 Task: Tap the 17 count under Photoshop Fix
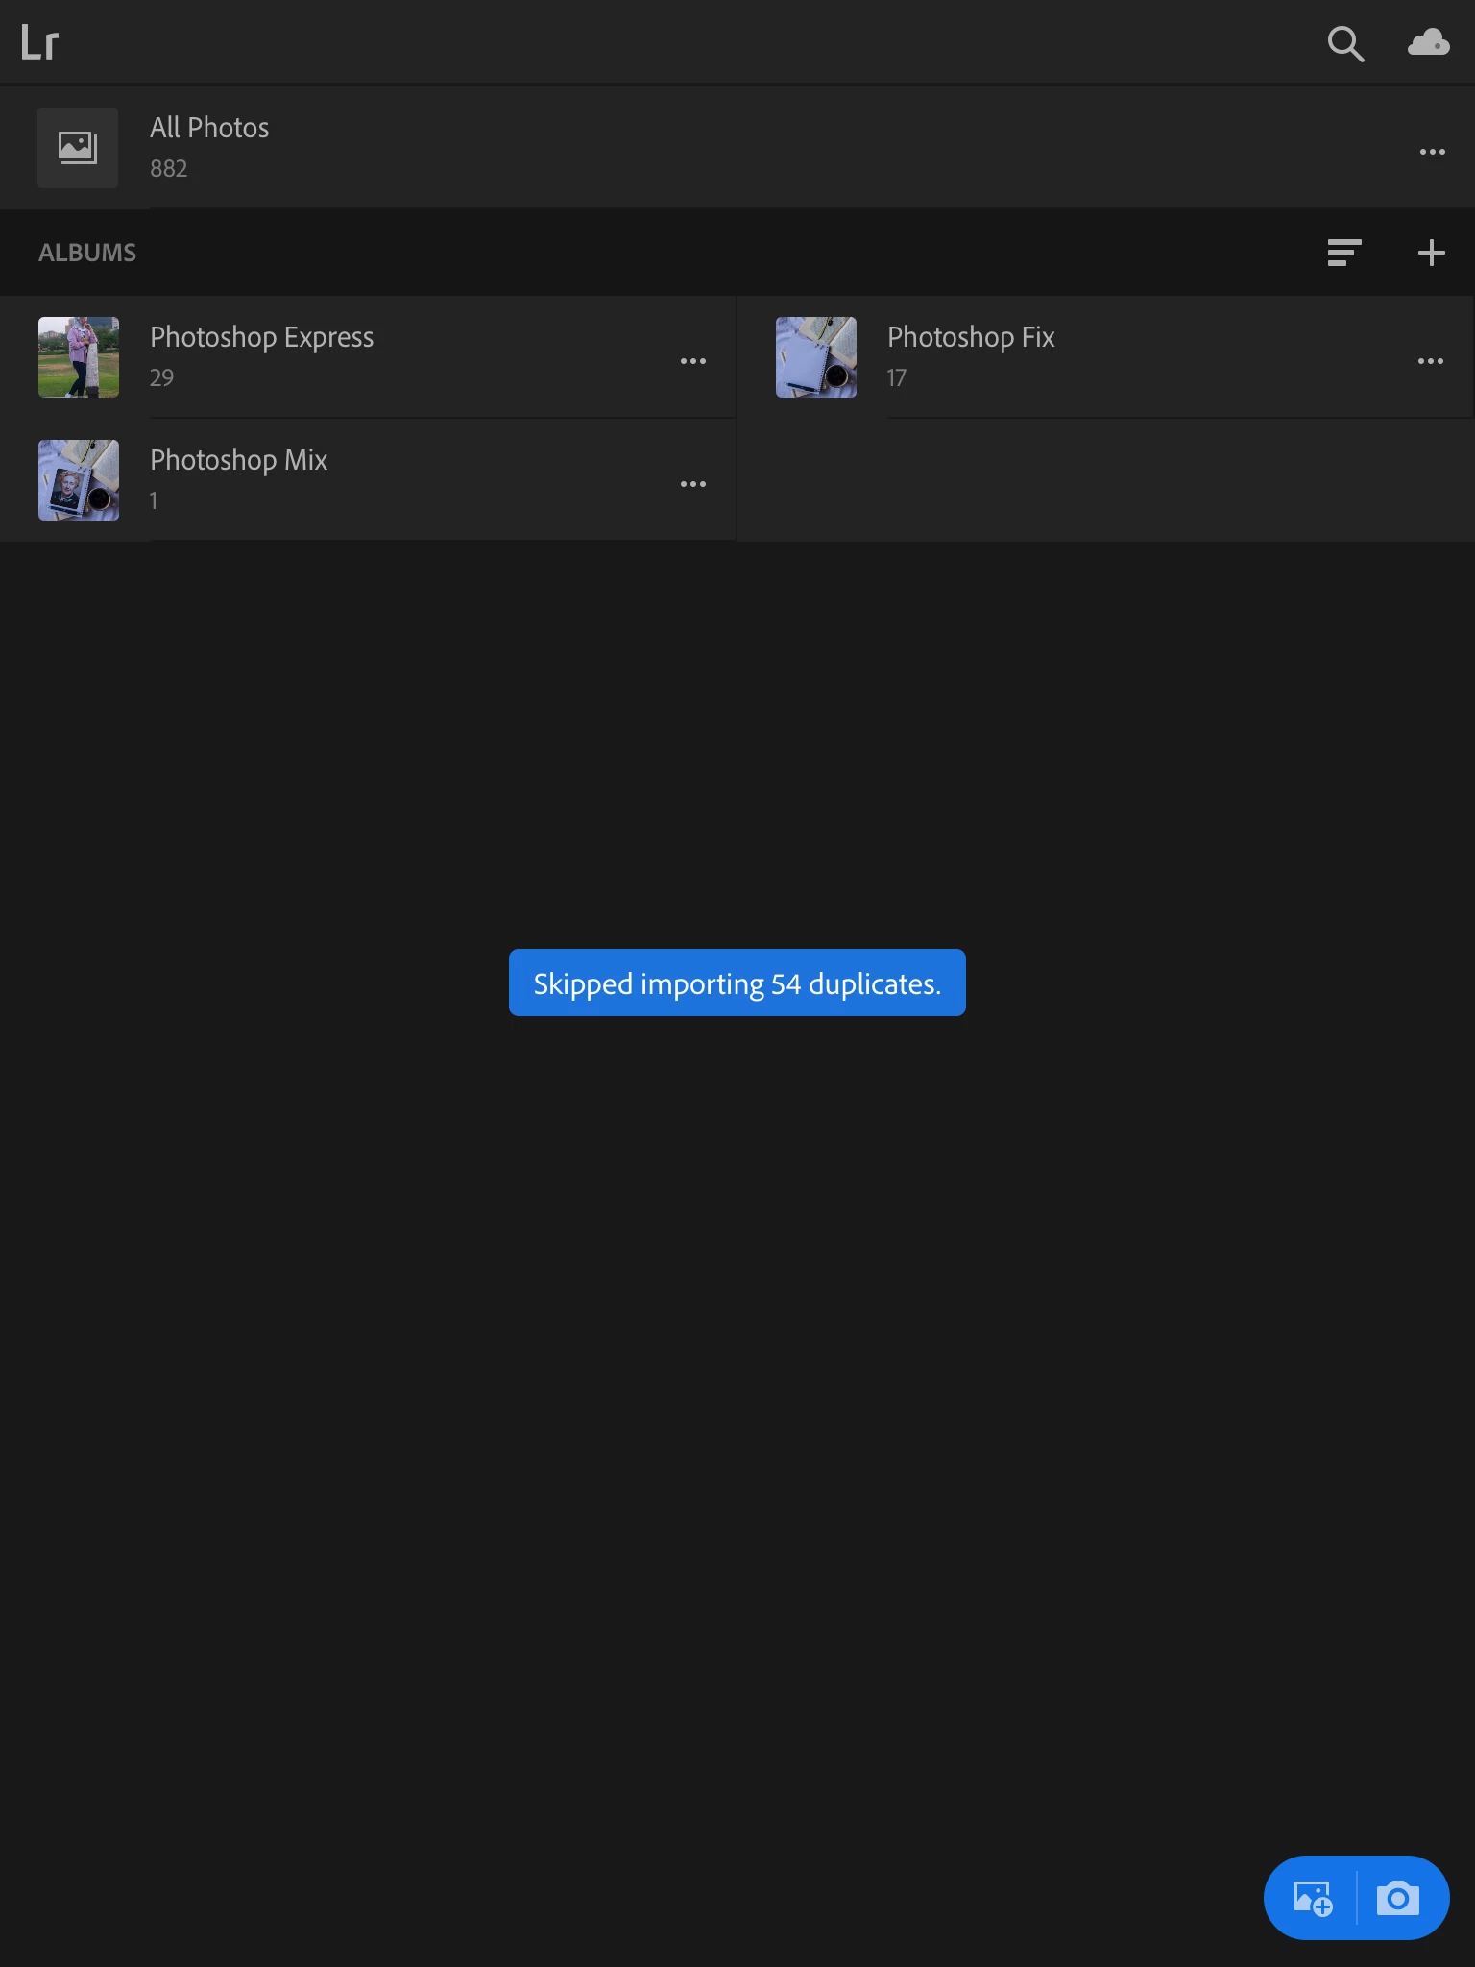(x=896, y=378)
